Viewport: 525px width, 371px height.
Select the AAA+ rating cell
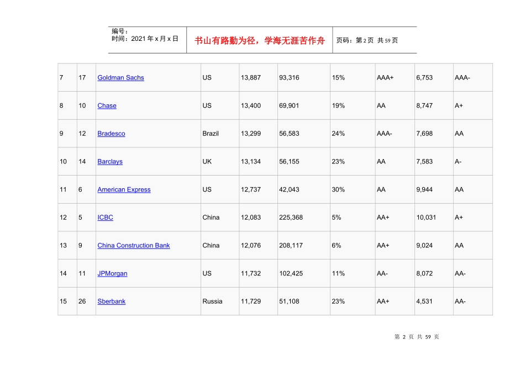[385, 78]
